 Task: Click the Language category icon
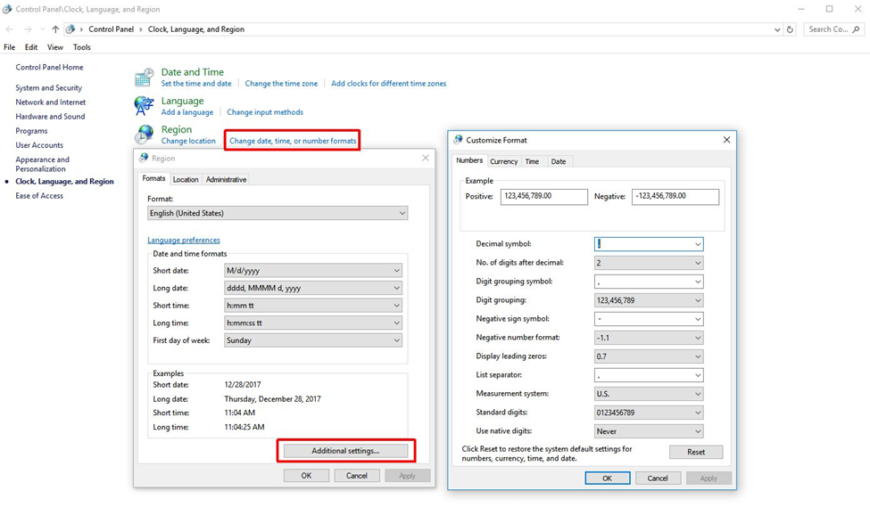(x=145, y=105)
